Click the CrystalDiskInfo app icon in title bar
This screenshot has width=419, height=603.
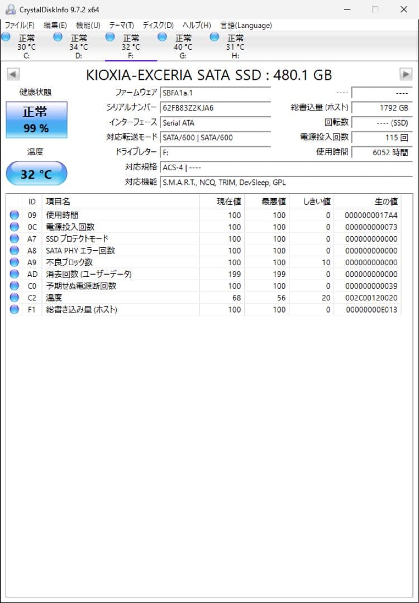(11, 9)
